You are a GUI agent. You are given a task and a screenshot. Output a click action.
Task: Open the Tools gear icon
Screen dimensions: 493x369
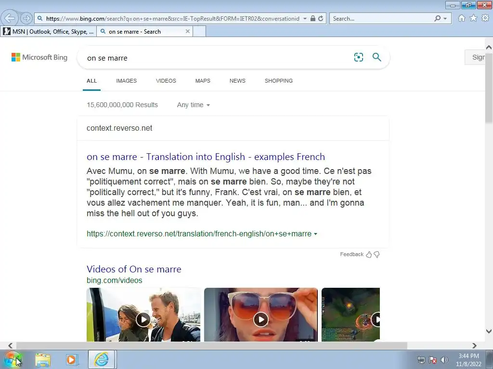pyautogui.click(x=485, y=18)
